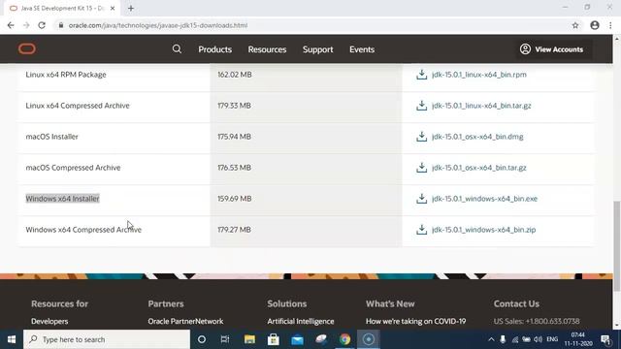Click the Type here to search box

107,339
